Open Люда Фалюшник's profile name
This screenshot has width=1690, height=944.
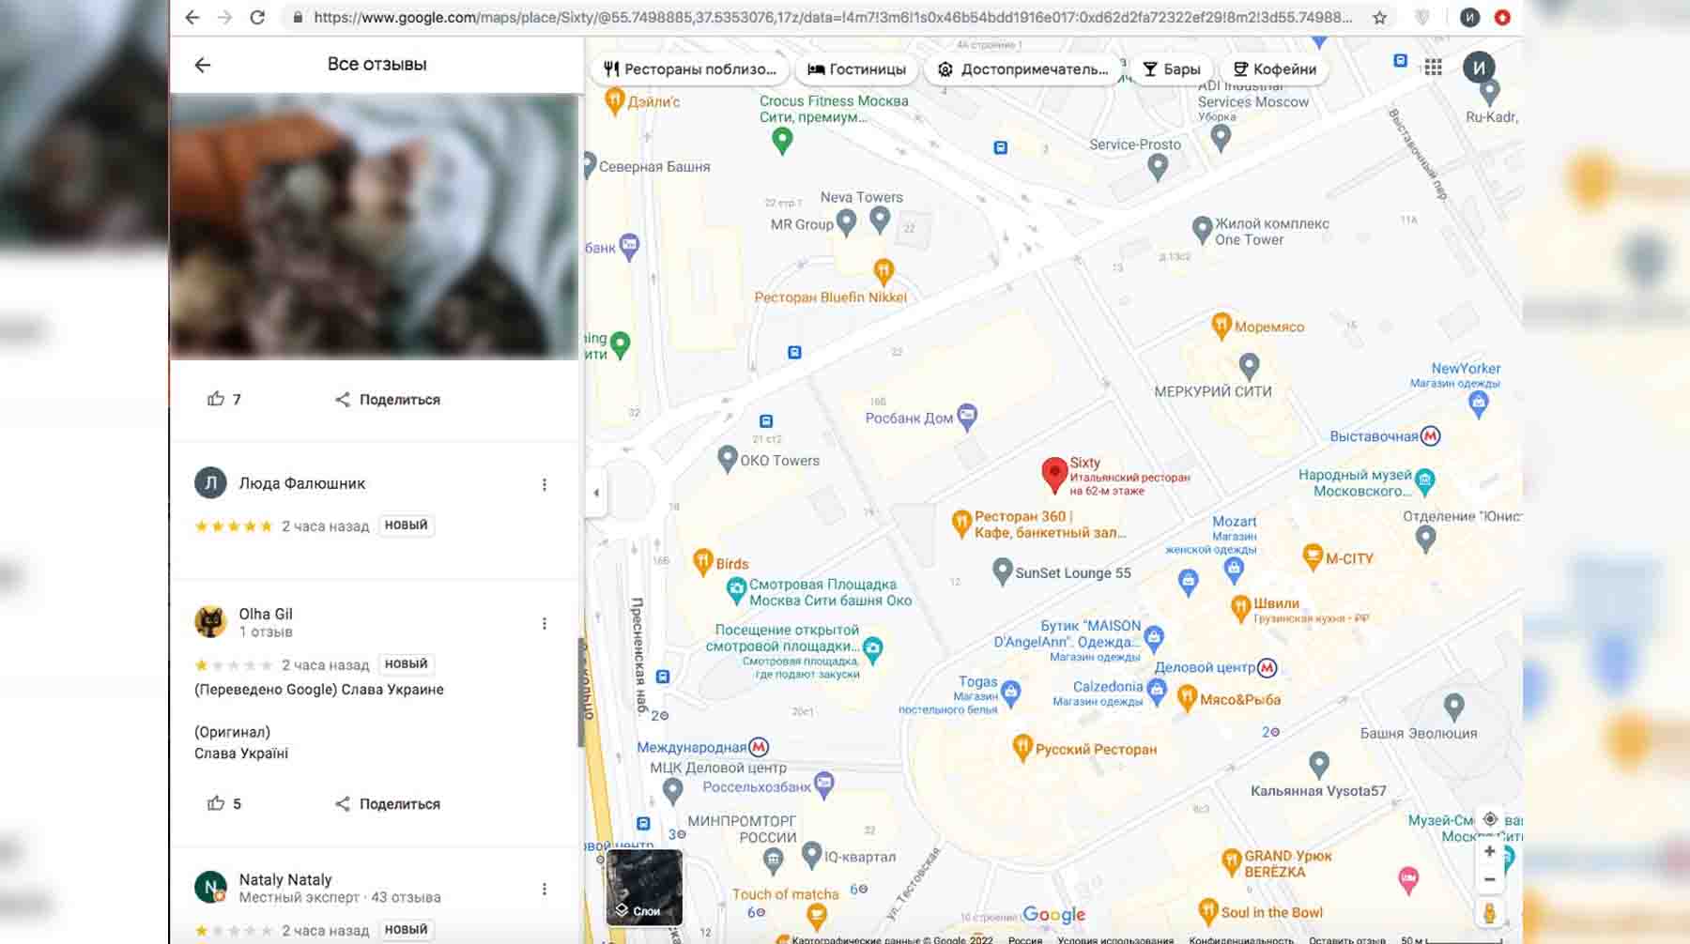(x=301, y=483)
